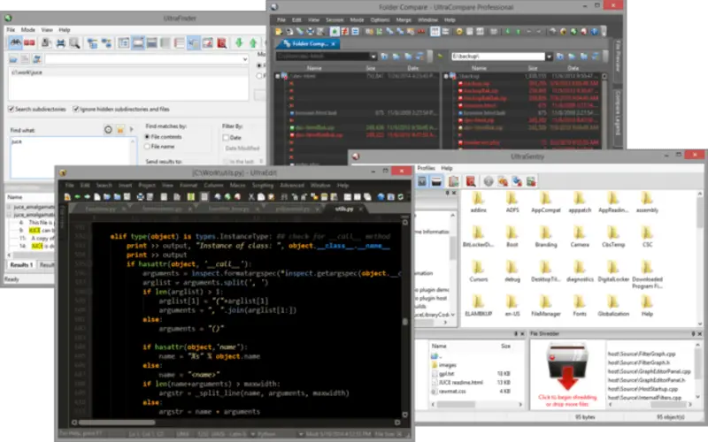The width and height of the screenshot is (708, 442).
Task: Open the Compare Legend side tab in UltraCompare
Action: pos(617,113)
